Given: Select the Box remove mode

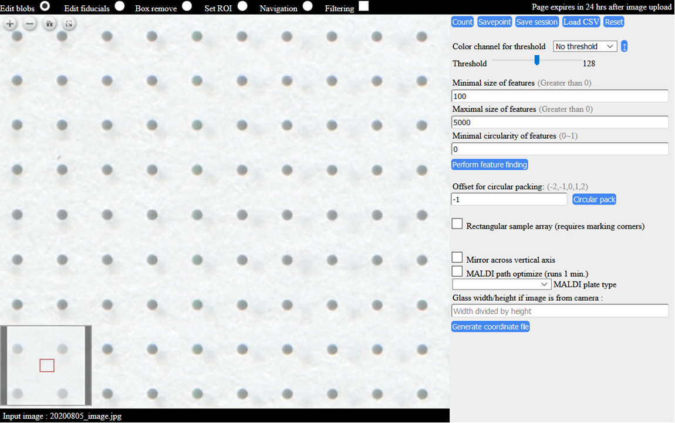Looking at the screenshot, I should click(x=187, y=6).
